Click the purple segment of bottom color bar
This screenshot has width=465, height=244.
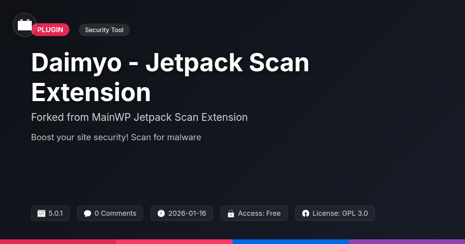pyautogui.click(x=407, y=242)
